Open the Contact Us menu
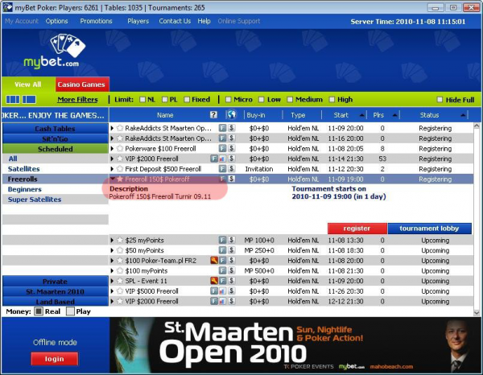This screenshot has width=483, height=375. tap(175, 21)
